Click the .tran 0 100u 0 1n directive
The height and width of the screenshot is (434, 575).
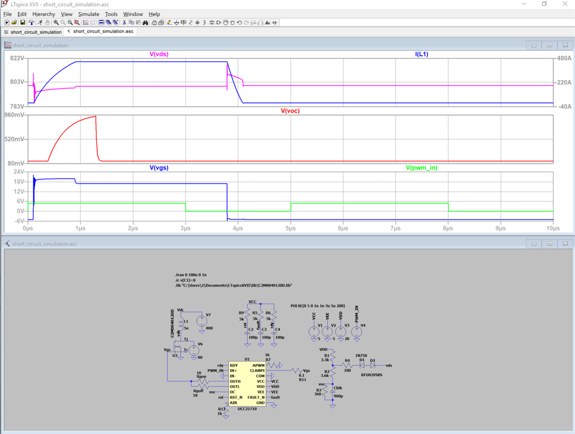coord(190,274)
